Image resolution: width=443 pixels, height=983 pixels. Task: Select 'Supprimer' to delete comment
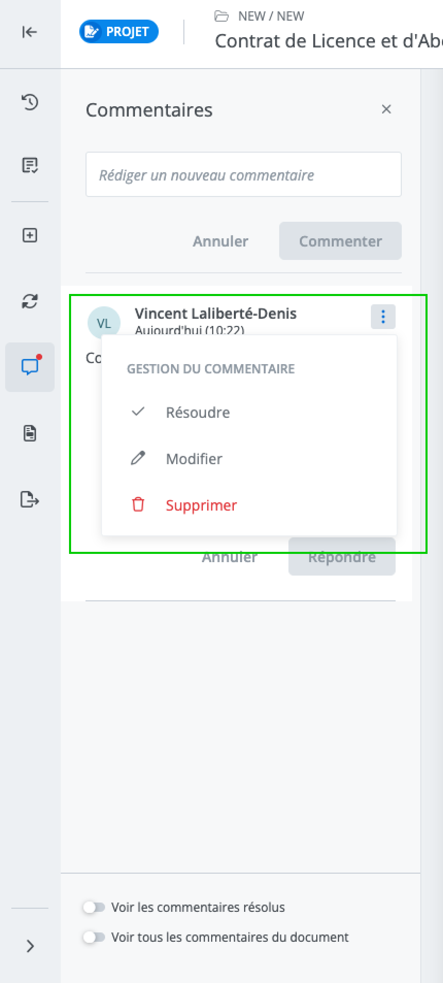coord(201,505)
